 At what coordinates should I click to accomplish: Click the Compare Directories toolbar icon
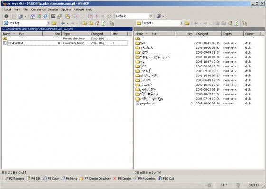(33, 16)
